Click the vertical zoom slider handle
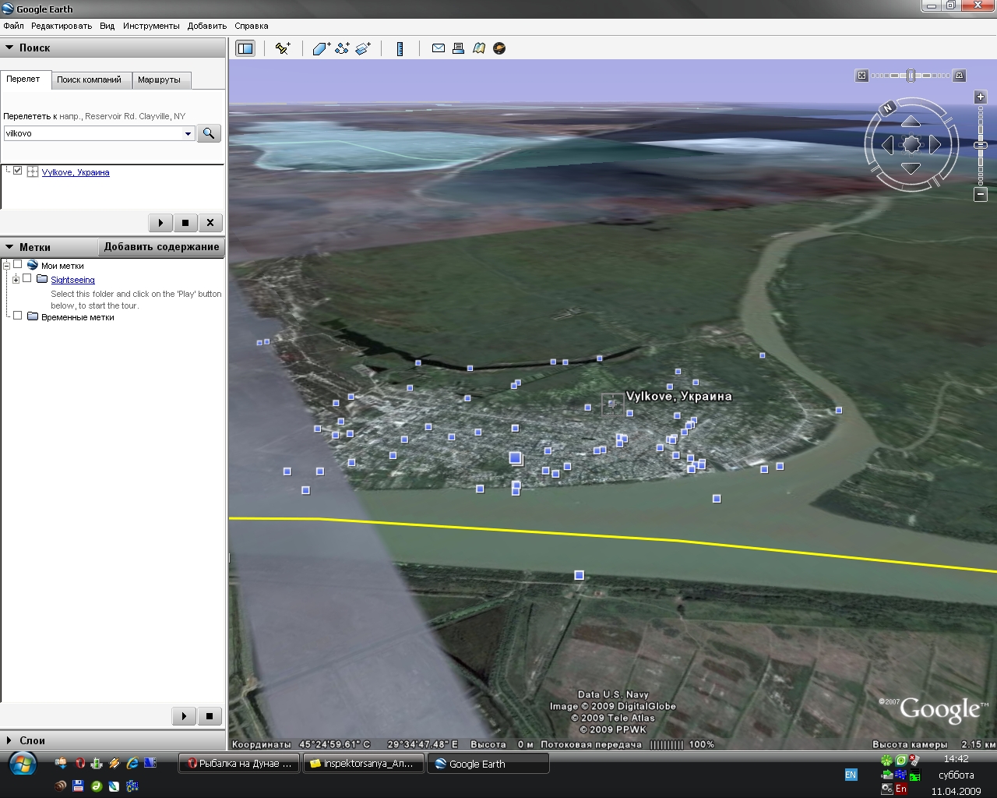This screenshot has height=798, width=997. click(x=981, y=145)
